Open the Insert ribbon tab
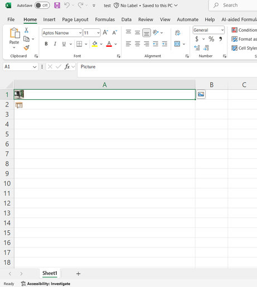 [49, 20]
